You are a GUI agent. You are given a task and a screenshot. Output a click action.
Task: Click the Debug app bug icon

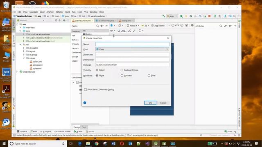191,16
